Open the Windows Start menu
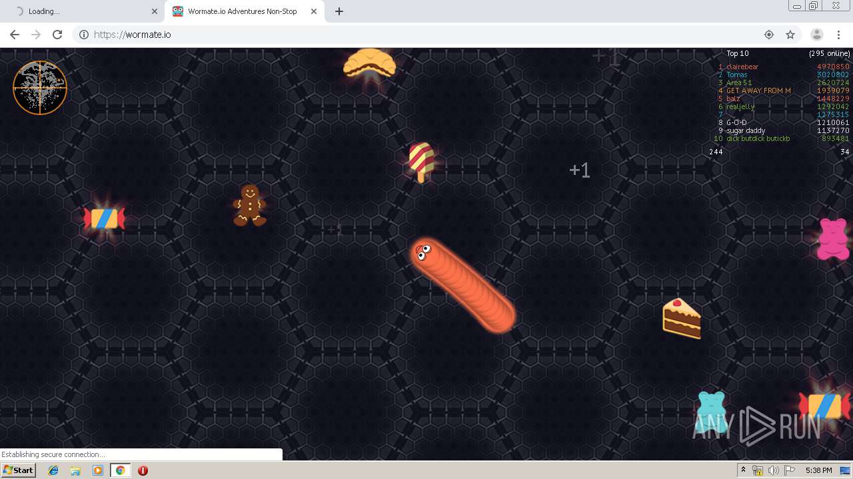 [18, 470]
